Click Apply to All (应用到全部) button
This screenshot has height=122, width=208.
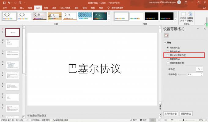coord(171,113)
